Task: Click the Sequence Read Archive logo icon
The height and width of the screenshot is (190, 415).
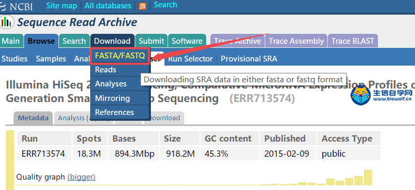Action: [x=7, y=22]
